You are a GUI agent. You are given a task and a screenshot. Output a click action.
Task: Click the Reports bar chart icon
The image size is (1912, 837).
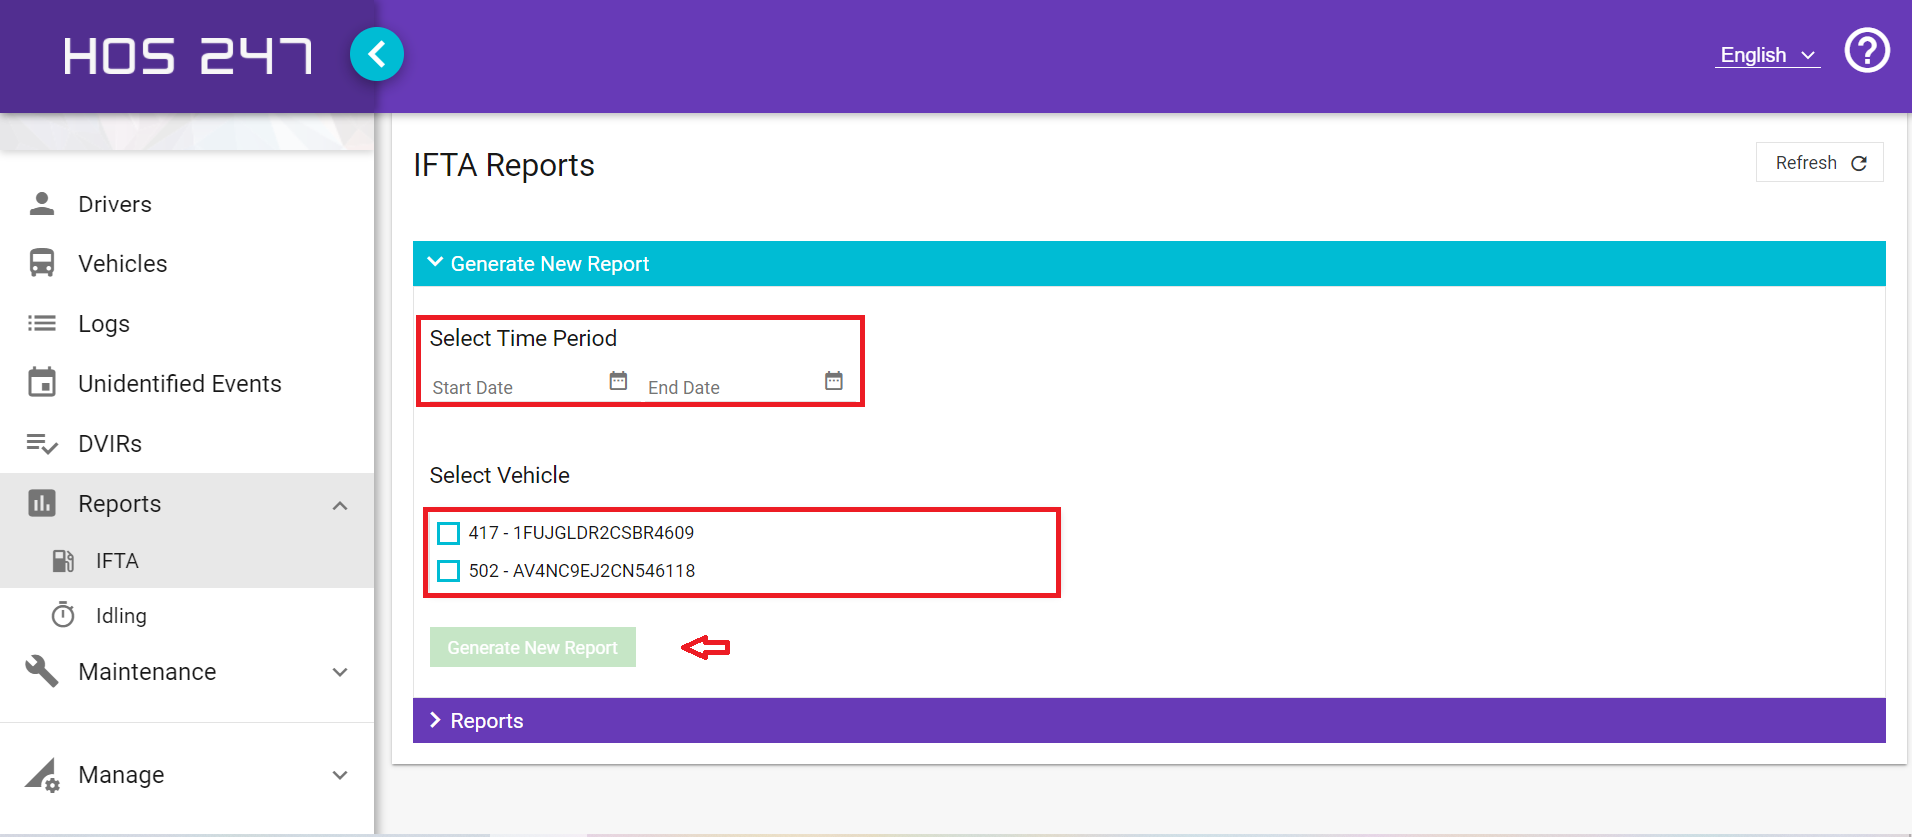42,503
